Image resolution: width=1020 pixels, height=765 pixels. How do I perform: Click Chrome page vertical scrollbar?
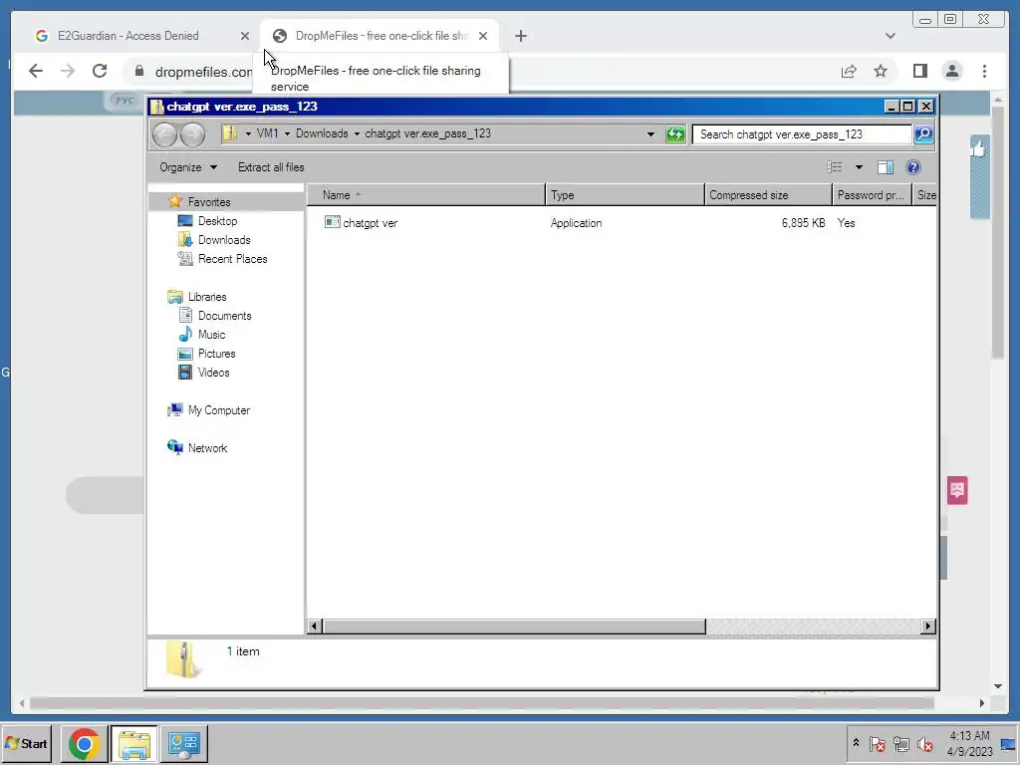point(998,231)
